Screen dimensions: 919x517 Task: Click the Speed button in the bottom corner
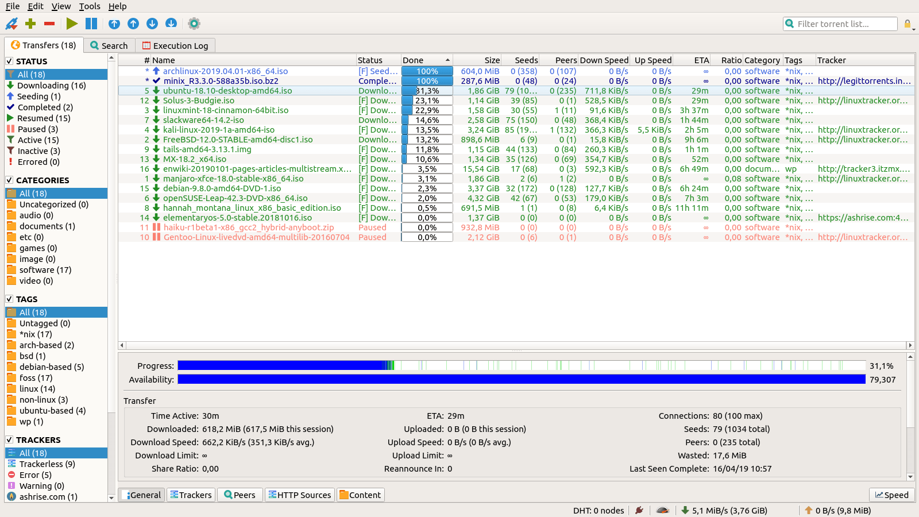coord(891,495)
